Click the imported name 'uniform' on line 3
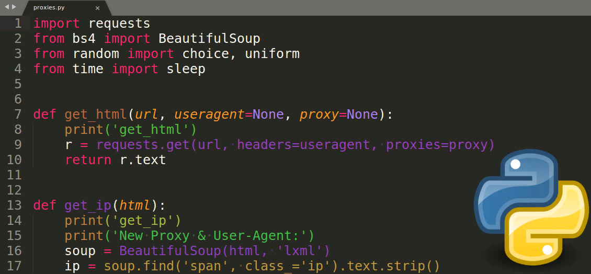Viewport: 591px width, 274px height. 272,54
